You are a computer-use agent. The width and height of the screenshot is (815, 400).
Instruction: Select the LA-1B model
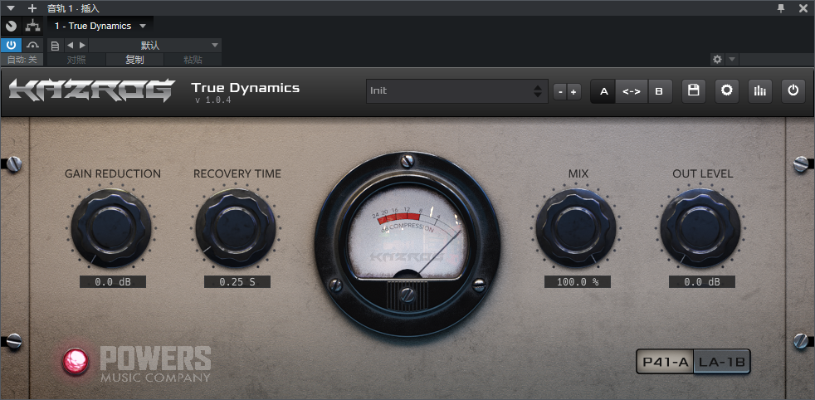(x=722, y=362)
